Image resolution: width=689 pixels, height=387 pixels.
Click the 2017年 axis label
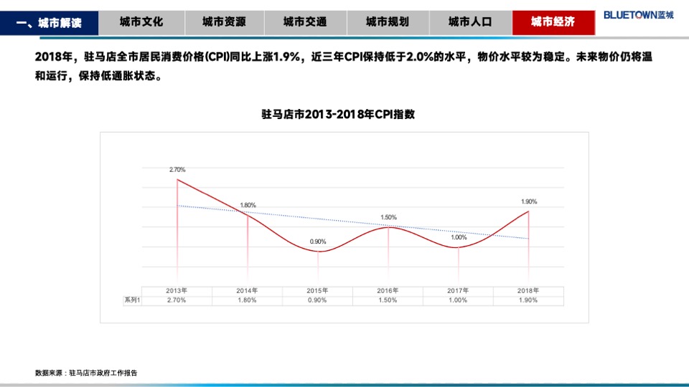point(458,290)
